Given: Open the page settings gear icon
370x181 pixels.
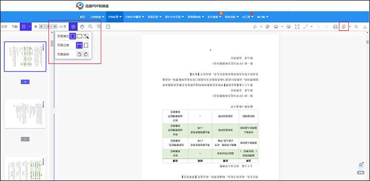Looking at the screenshot, I should 74,27.
